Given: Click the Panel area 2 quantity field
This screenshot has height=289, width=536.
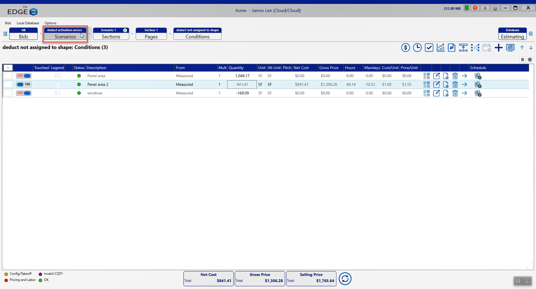Looking at the screenshot, I should coord(242,84).
